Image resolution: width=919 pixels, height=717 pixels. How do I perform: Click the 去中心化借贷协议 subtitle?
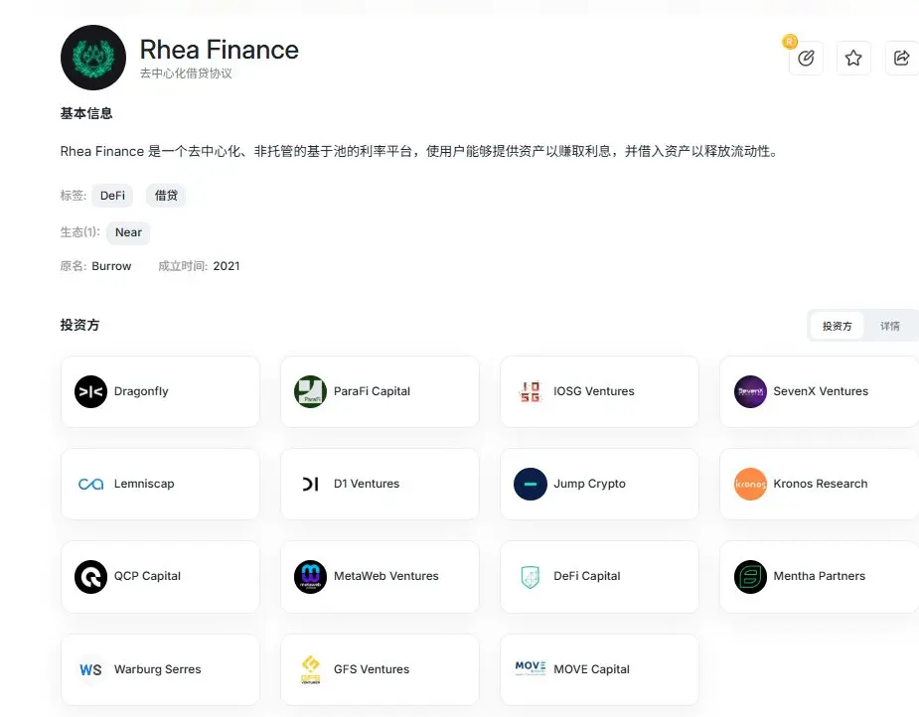pos(186,73)
